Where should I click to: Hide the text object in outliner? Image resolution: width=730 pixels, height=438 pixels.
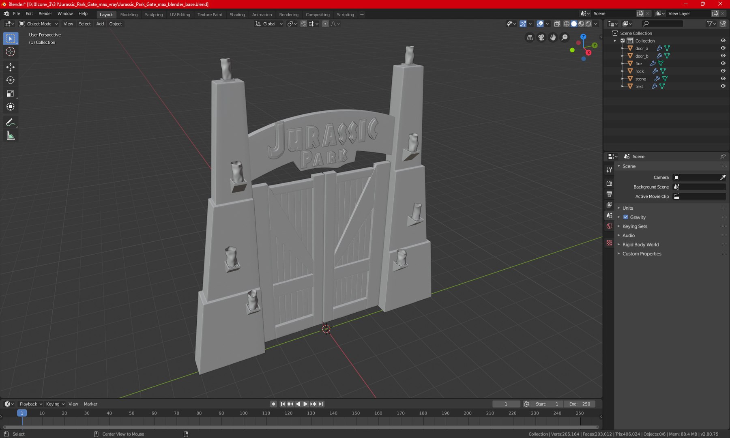tap(723, 86)
